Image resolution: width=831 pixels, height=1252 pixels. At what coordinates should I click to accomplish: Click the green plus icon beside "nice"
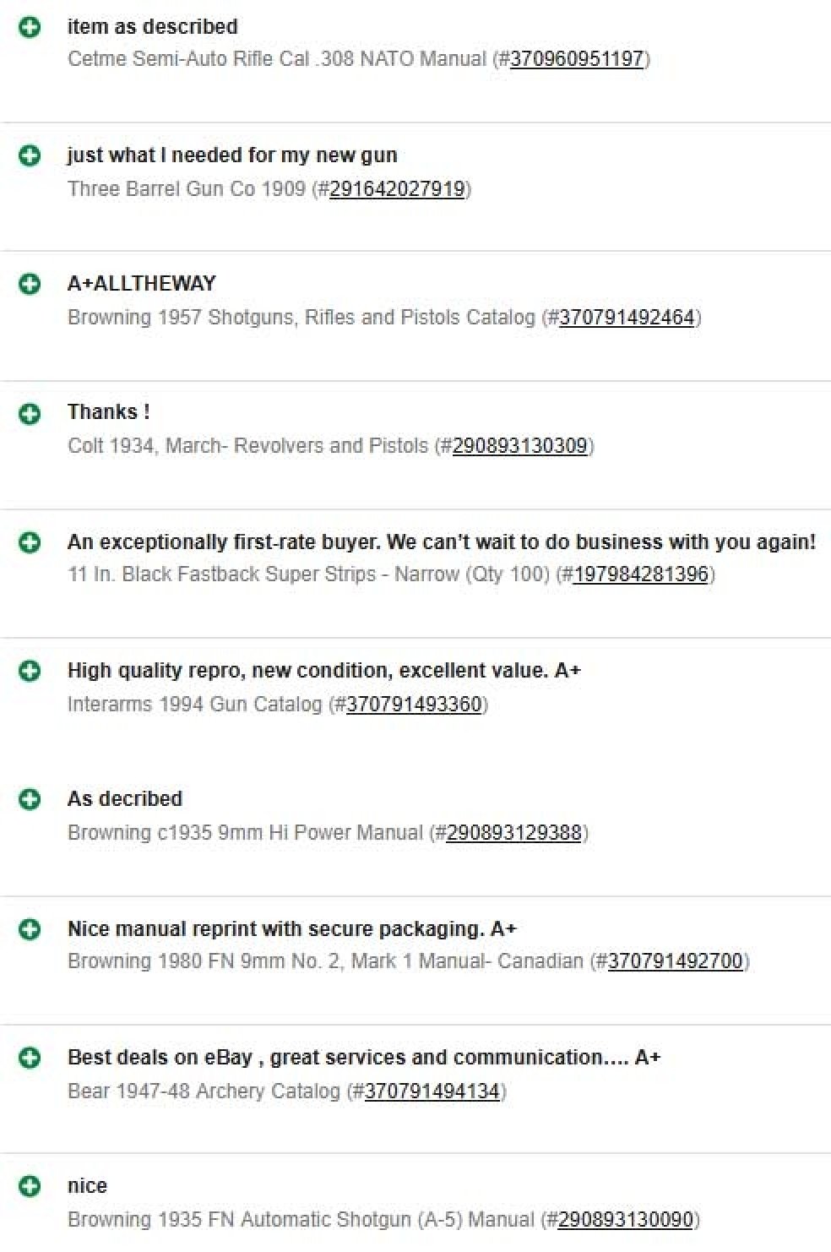[30, 1186]
